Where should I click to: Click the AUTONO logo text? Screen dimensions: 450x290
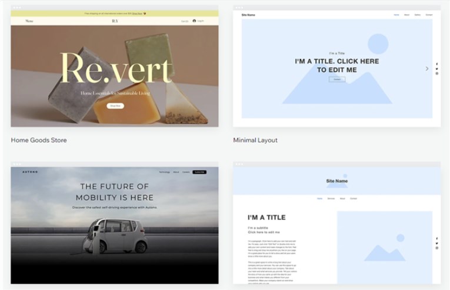pos(30,172)
